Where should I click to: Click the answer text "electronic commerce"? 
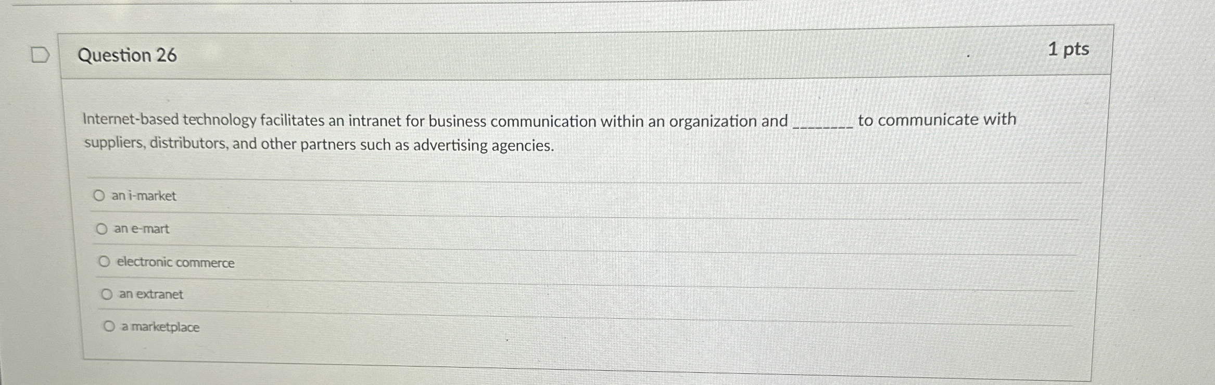pos(175,262)
